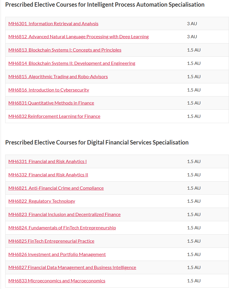Open MH6825 FinTech Entrepreneurial Practice link

click(51, 241)
